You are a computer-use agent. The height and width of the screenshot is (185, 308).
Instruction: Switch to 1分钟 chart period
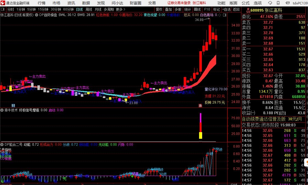click(21, 9)
